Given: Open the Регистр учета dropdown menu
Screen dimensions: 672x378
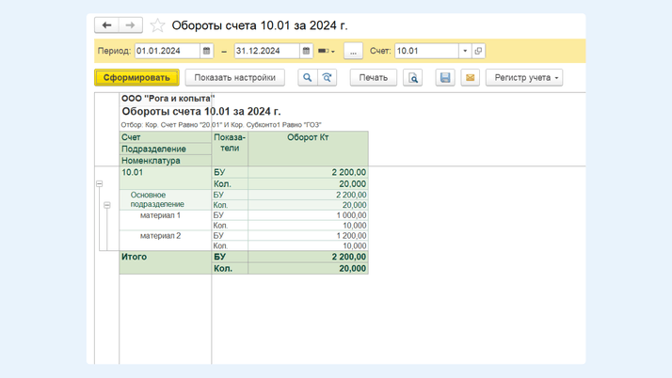Looking at the screenshot, I should point(524,78).
